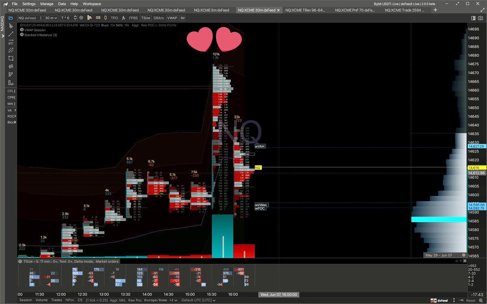The width and height of the screenshot is (487, 304).
Task: Select the parallel channel drawing tool
Action: click(11, 50)
